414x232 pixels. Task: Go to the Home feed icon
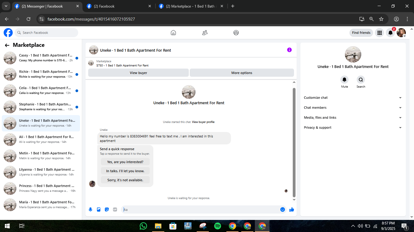pyautogui.click(x=173, y=33)
